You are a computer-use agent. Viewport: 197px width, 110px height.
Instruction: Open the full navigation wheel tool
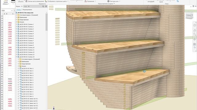pyautogui.click(x=195, y=25)
